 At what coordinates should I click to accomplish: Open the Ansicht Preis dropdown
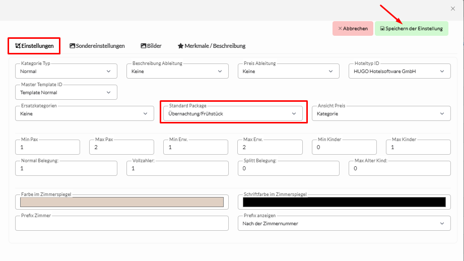tap(381, 114)
